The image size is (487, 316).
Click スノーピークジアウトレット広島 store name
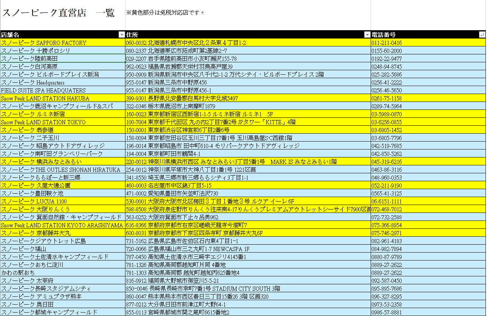[x=63, y=241]
